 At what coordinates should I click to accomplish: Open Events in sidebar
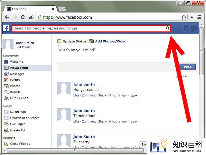click(15, 80)
